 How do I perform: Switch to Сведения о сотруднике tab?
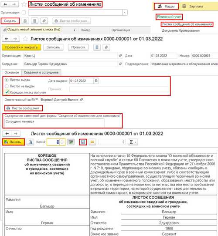(x=41, y=72)
